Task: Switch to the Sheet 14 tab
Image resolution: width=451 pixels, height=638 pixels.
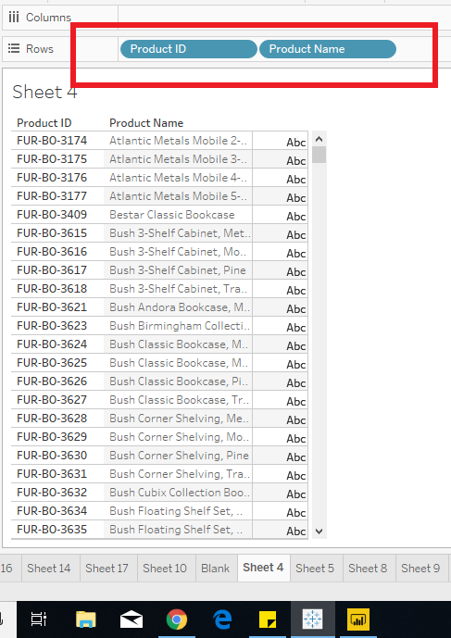Action: [x=48, y=568]
